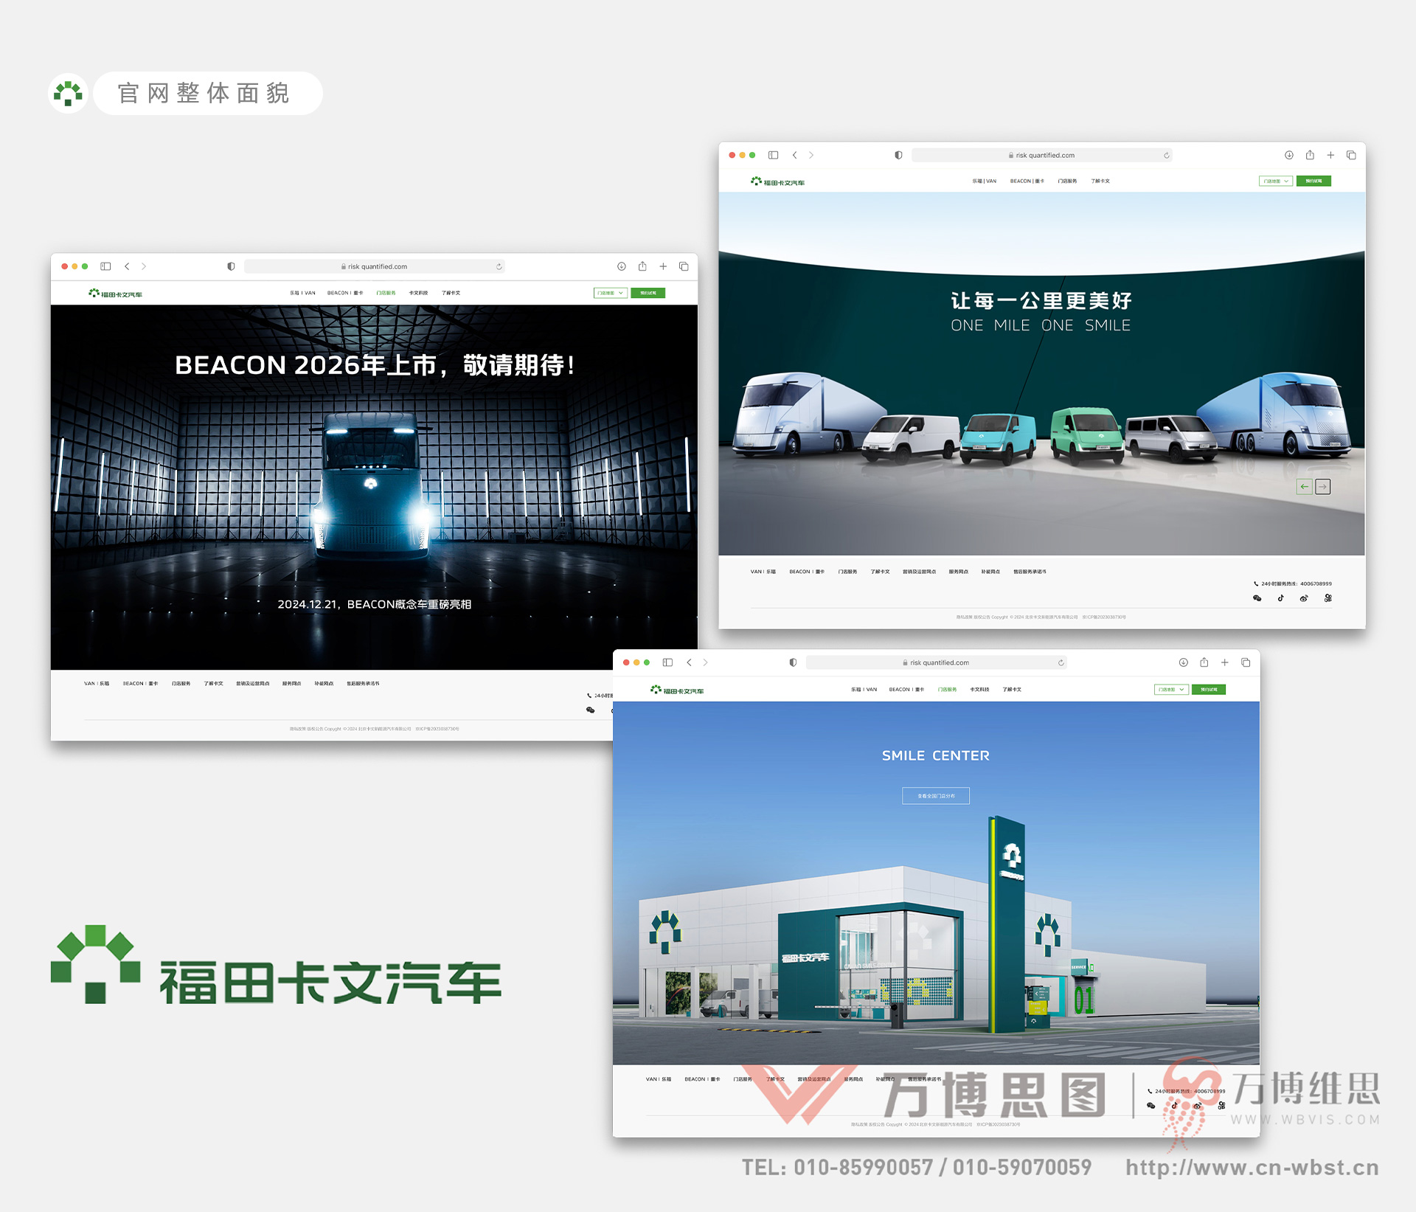1416x1212 pixels.
Task: Open the Weibo icon in top-right window footer
Action: [1304, 598]
